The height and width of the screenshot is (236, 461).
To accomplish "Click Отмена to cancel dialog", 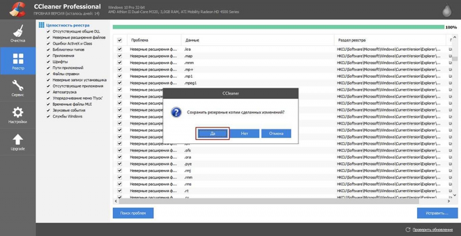I will [x=276, y=134].
